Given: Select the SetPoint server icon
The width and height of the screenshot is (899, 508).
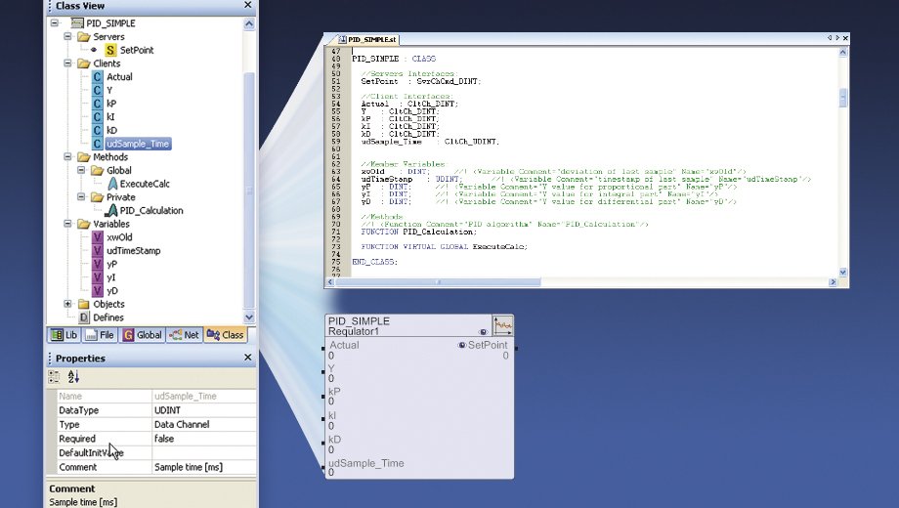Looking at the screenshot, I should (110, 50).
